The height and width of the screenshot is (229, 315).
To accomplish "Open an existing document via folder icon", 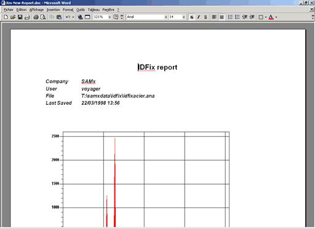I will click(13, 17).
